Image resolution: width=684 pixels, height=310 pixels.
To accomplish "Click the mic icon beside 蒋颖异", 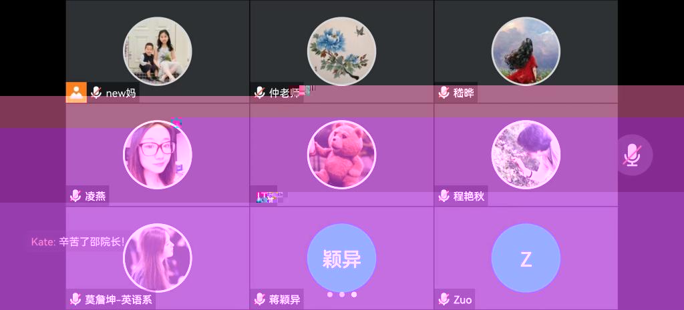I will [x=260, y=299].
